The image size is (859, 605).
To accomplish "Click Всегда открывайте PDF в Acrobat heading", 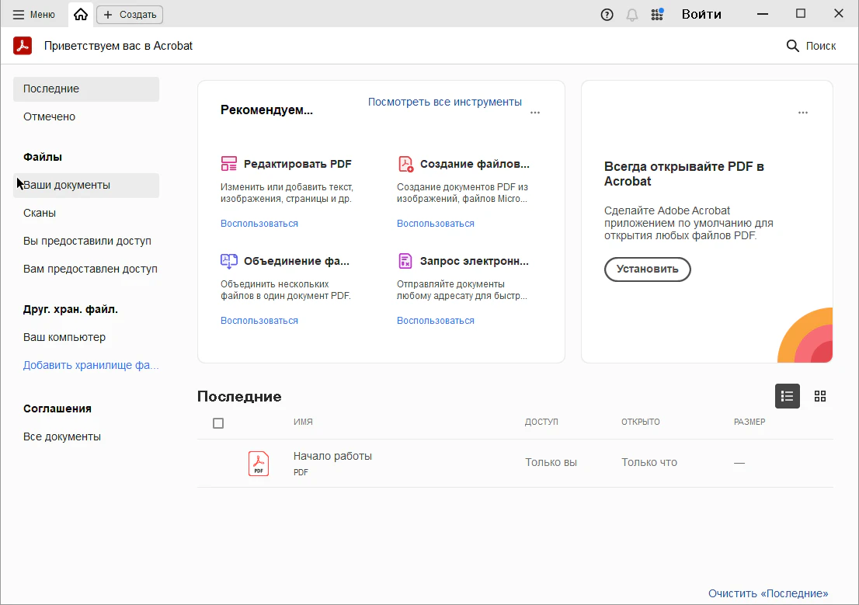I will (684, 174).
